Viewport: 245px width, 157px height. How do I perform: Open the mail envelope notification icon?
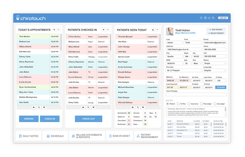pos(213,18)
